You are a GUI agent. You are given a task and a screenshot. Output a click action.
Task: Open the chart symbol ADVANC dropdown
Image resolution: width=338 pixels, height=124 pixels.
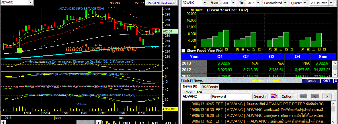30,3
